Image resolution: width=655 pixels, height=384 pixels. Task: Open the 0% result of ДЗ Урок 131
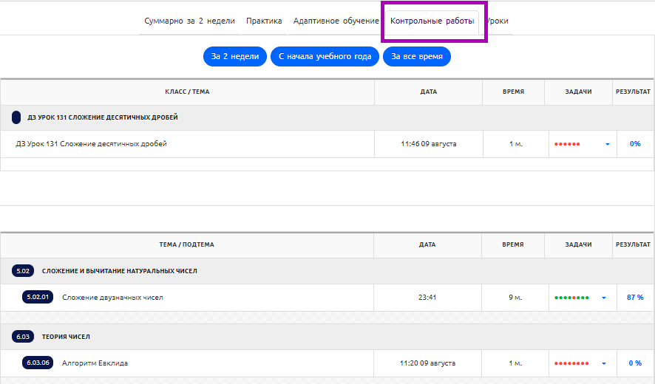[635, 143]
